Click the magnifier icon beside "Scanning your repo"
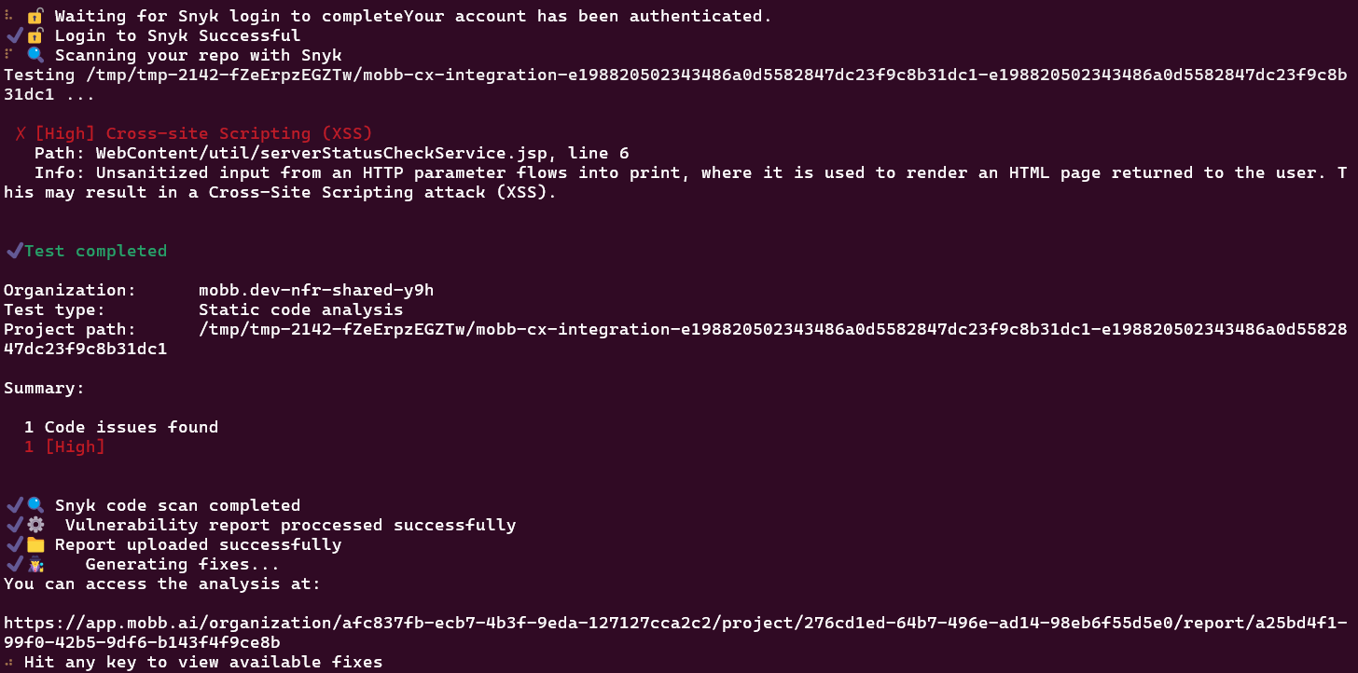 (35, 55)
